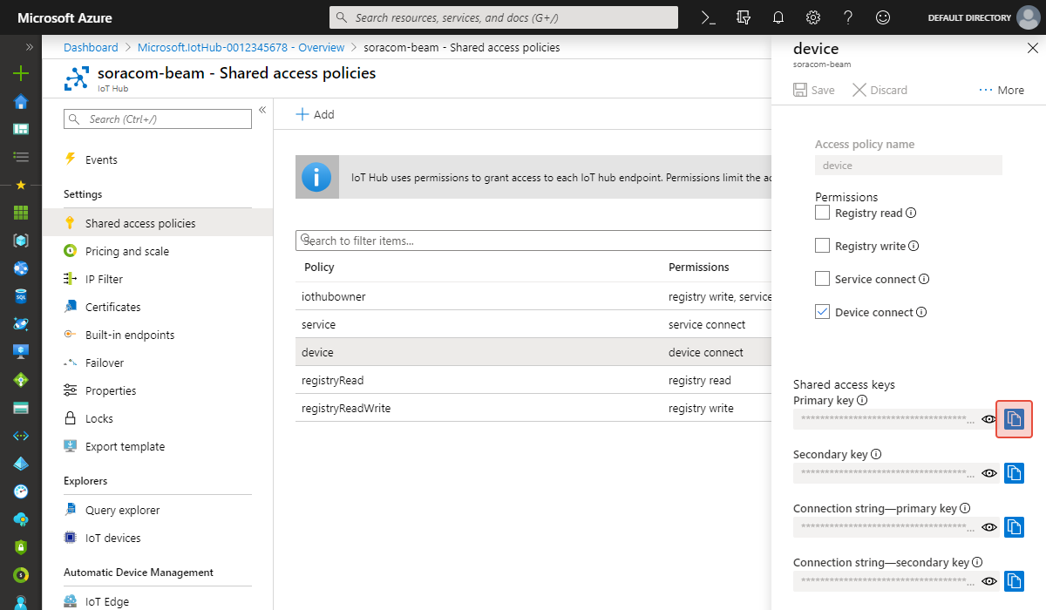Open the Notifications bell
This screenshot has height=610, width=1046.
[x=778, y=17]
